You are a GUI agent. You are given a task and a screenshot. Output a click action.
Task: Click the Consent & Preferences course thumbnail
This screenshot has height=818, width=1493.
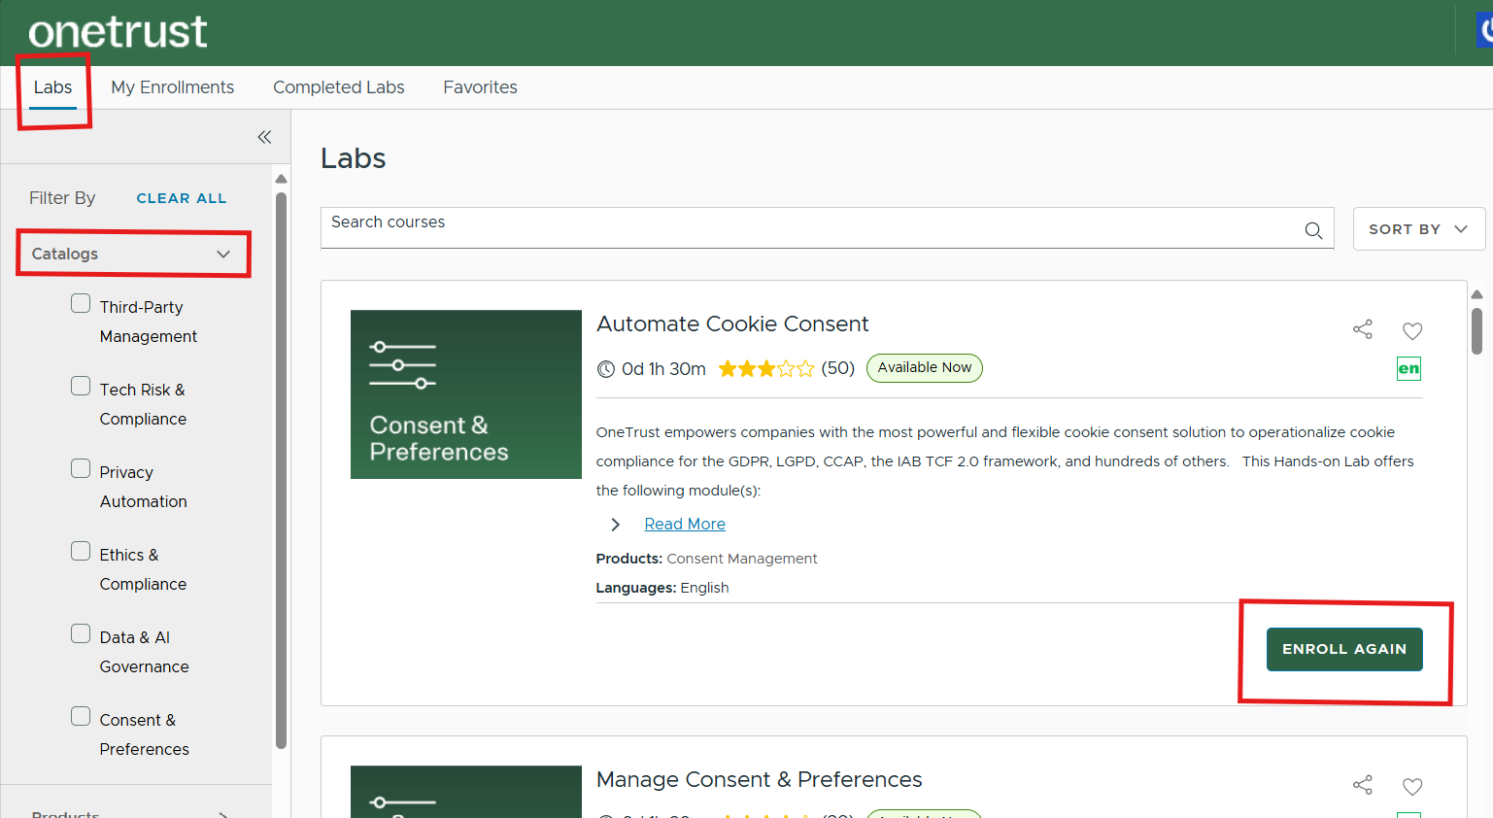coord(466,394)
